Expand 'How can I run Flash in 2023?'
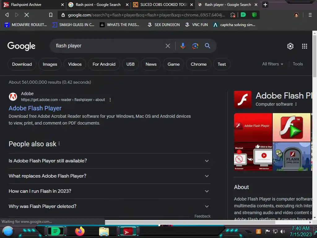This screenshot has height=238, width=317. 109,191
